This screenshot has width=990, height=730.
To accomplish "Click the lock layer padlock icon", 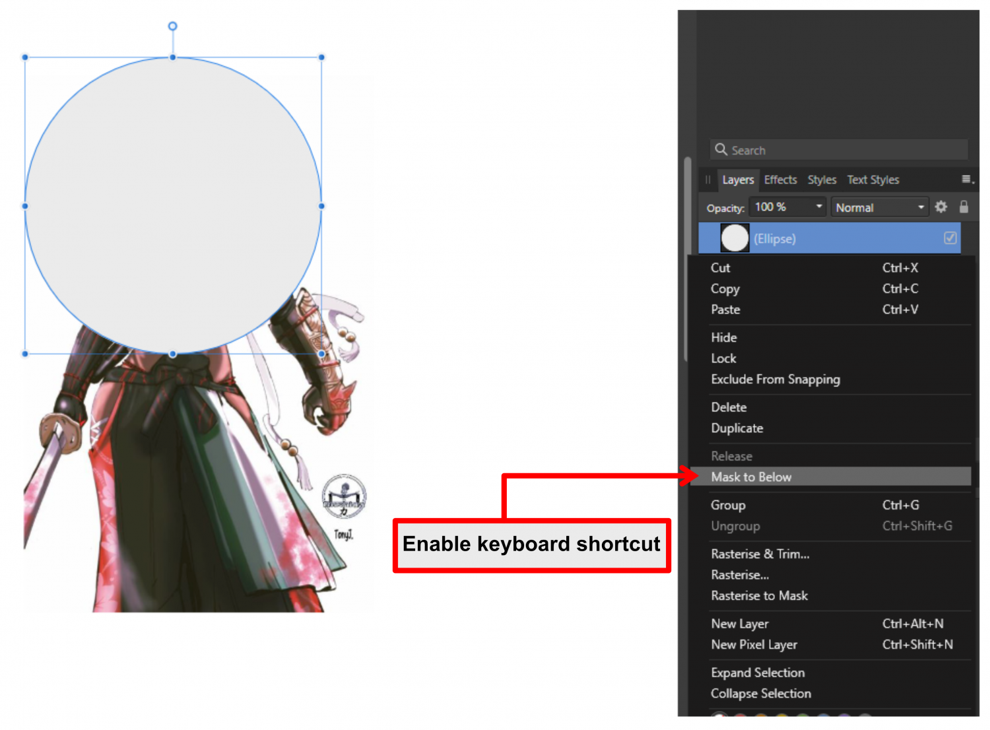I will 964,207.
